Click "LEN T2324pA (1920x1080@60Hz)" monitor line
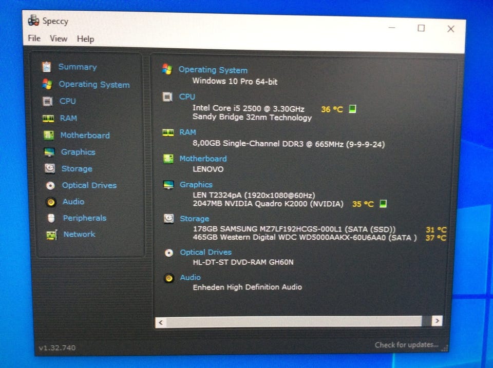This screenshot has width=493, height=368. (x=254, y=195)
